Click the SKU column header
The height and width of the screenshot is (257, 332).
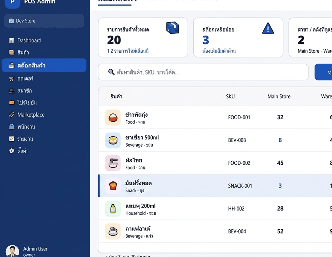click(x=230, y=96)
